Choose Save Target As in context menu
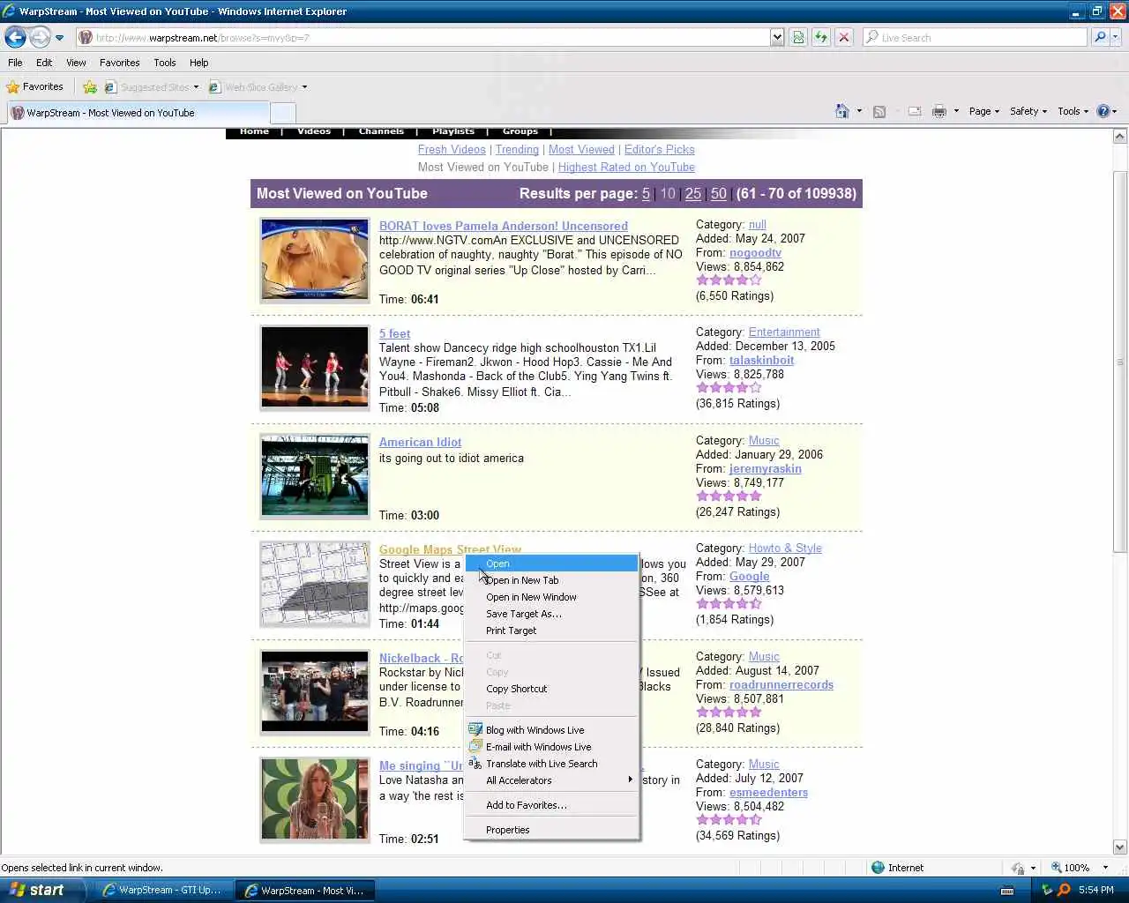This screenshot has width=1129, height=903. click(x=551, y=614)
